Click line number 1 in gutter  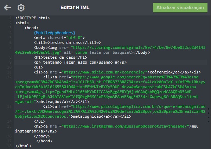pyautogui.click(x=11, y=18)
